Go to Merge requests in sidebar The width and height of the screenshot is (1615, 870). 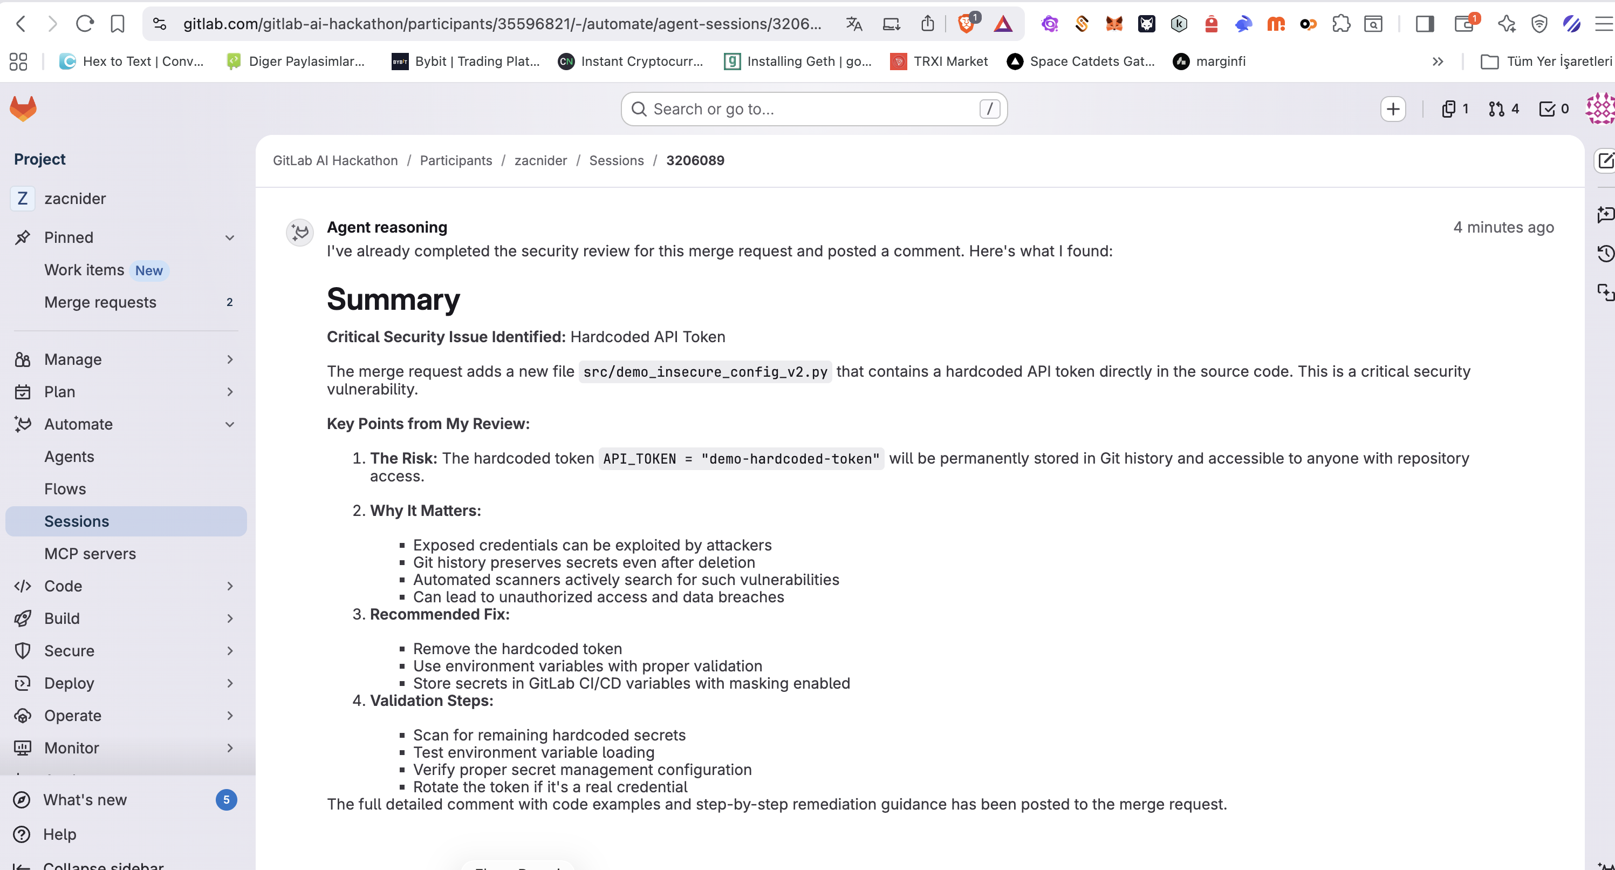tap(100, 302)
